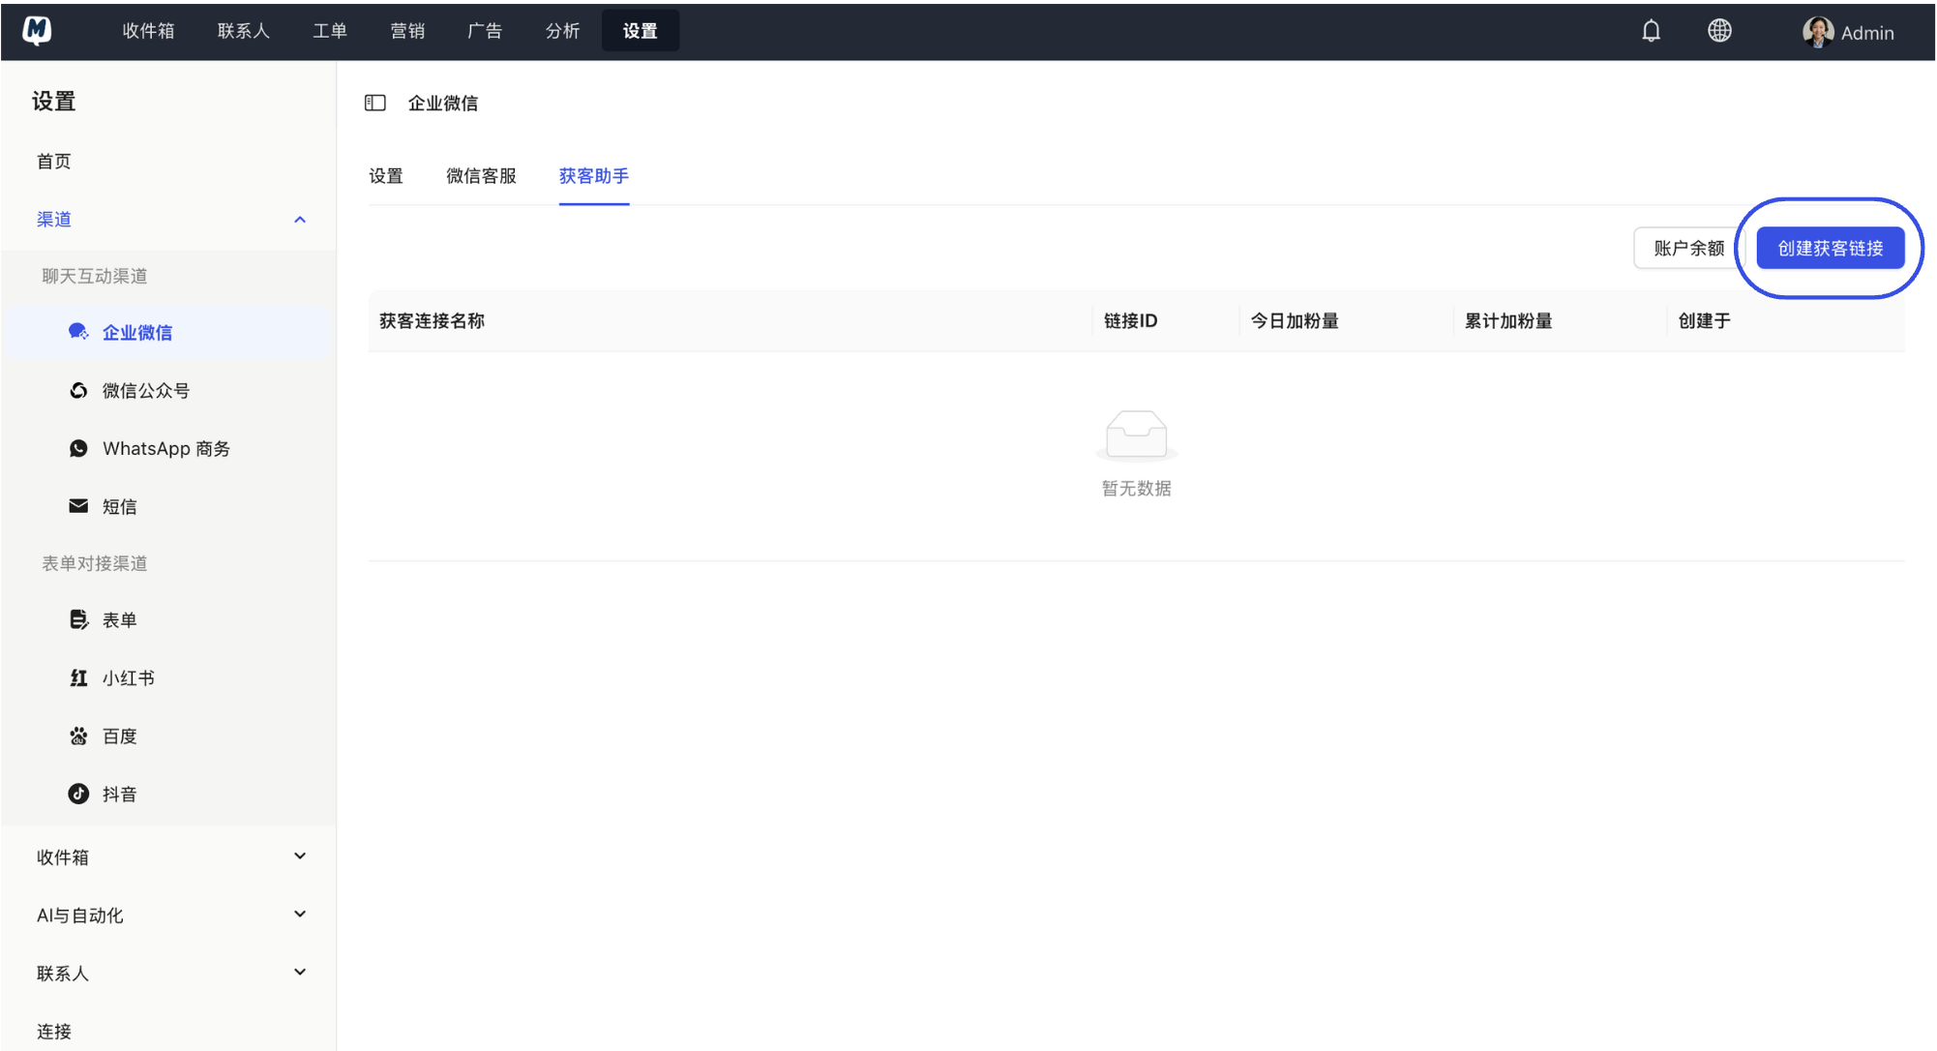Click the 抖音 channel icon

click(77, 794)
